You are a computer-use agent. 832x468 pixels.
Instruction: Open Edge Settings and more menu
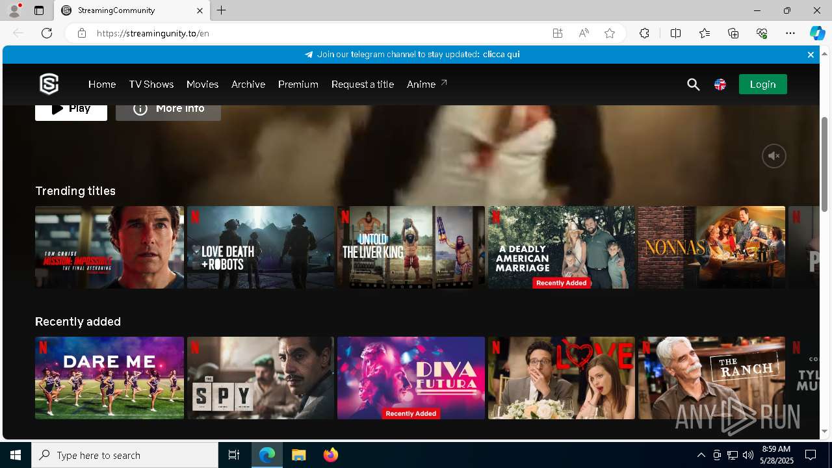pos(790,33)
